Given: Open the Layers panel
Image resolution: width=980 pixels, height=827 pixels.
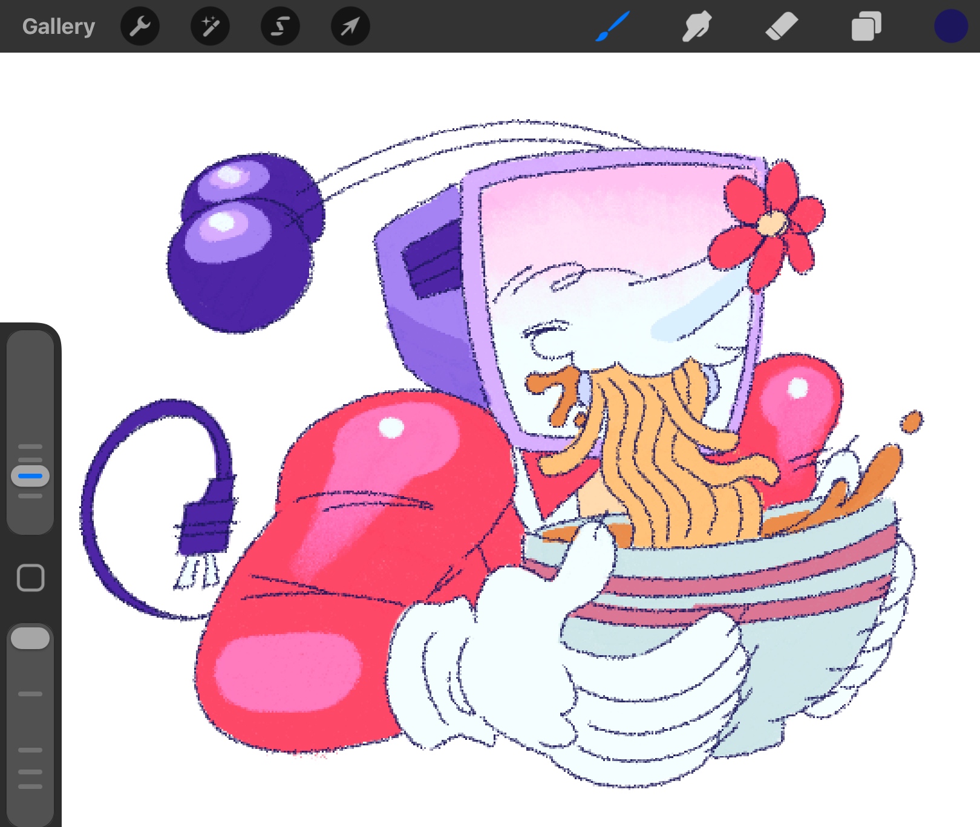Looking at the screenshot, I should tap(866, 27).
